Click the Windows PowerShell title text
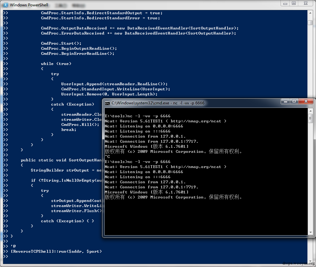 [29, 5]
